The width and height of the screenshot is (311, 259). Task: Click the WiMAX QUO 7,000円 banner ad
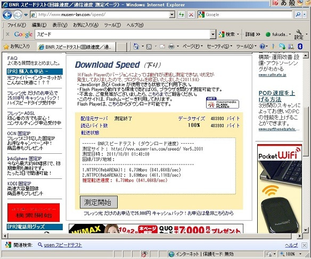156,229
